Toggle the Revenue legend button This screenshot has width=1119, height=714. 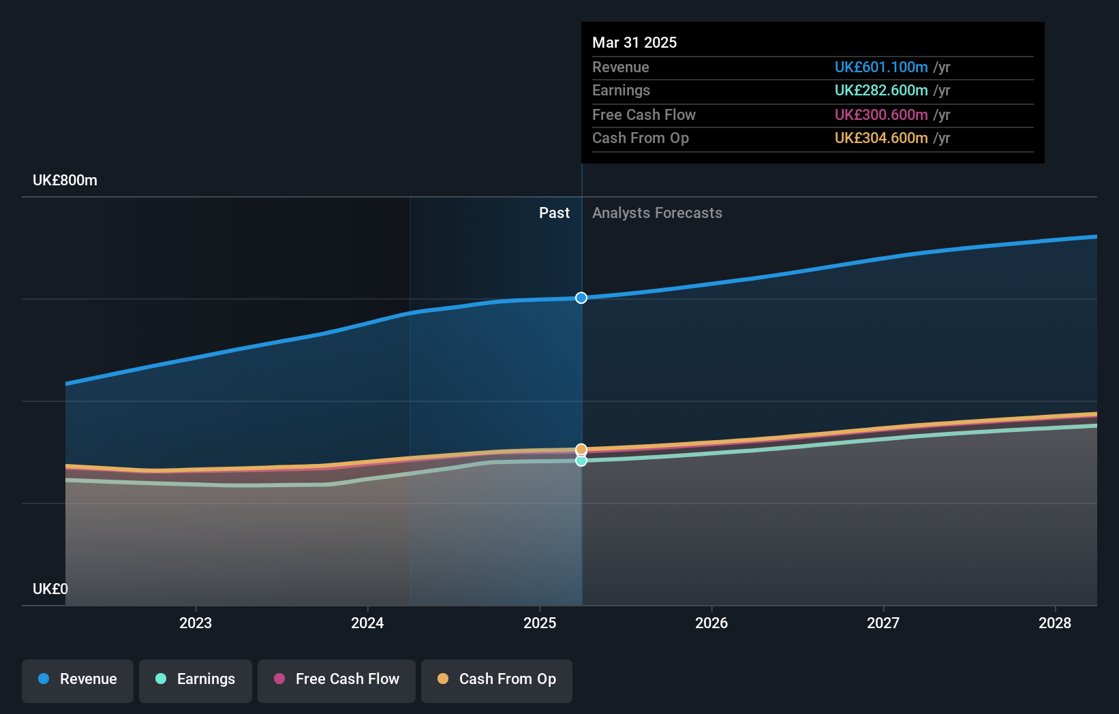coord(78,681)
